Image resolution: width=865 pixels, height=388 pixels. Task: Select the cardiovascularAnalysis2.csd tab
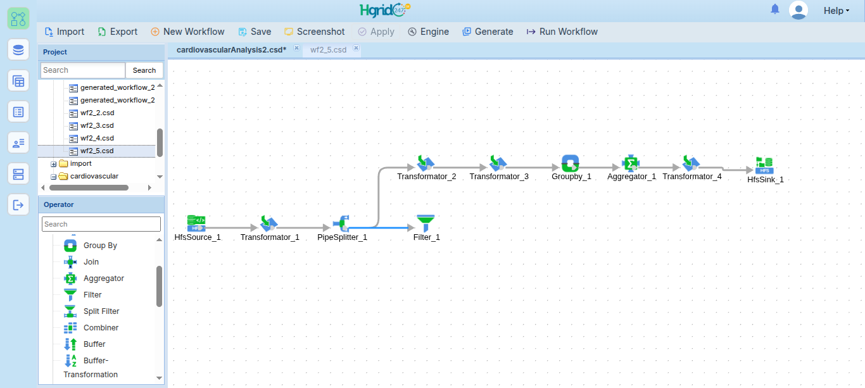tap(231, 49)
